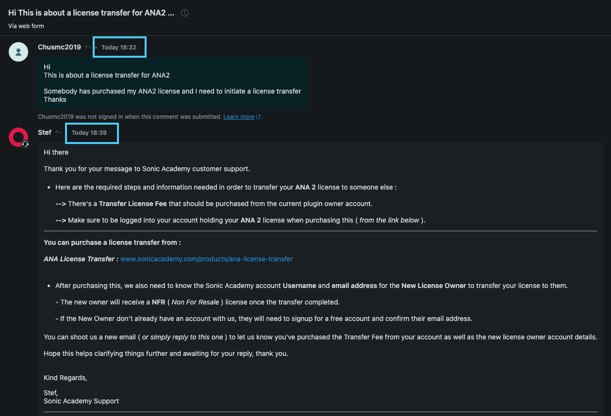Click Chusmc2019's message bubble
611x416 pixels.
172,83
